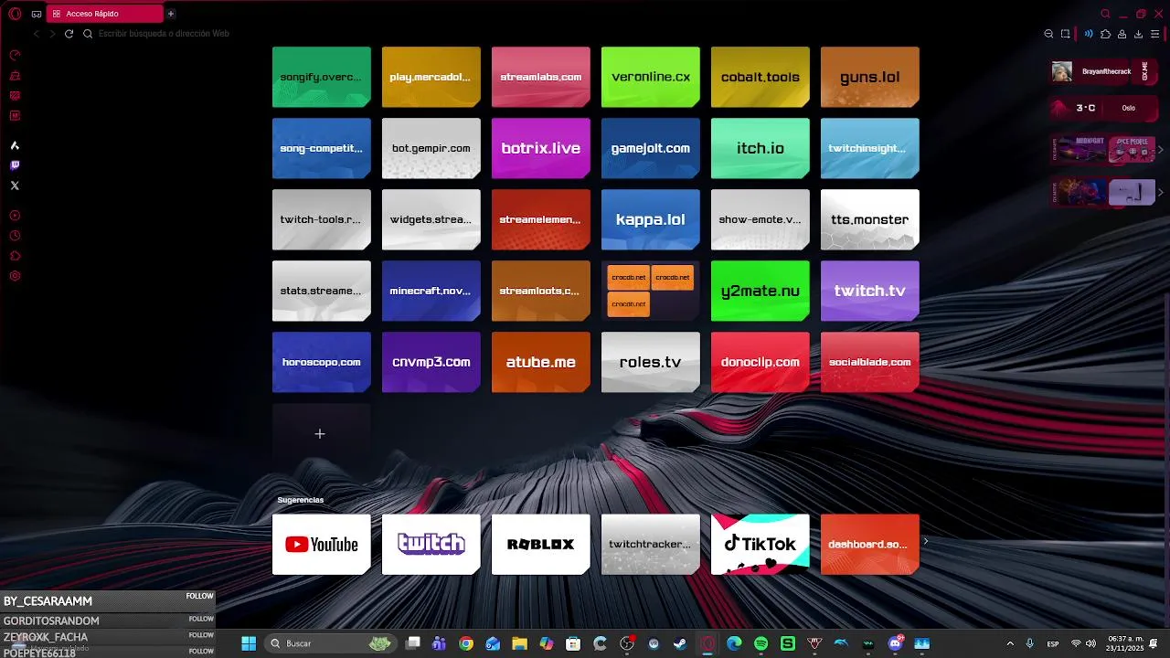
Task: Open the roles.tv speed dial tile
Action: [651, 362]
